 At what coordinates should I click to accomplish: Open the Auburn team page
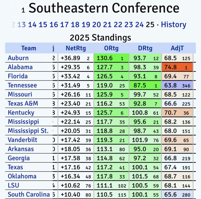pos(18,58)
